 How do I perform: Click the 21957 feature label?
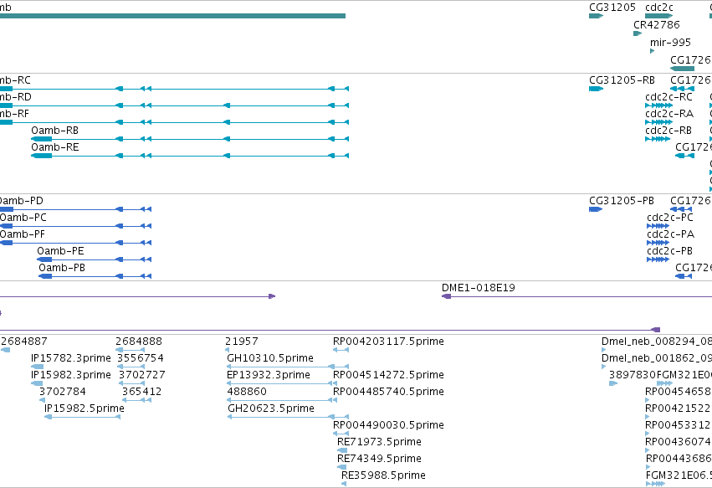[242, 342]
